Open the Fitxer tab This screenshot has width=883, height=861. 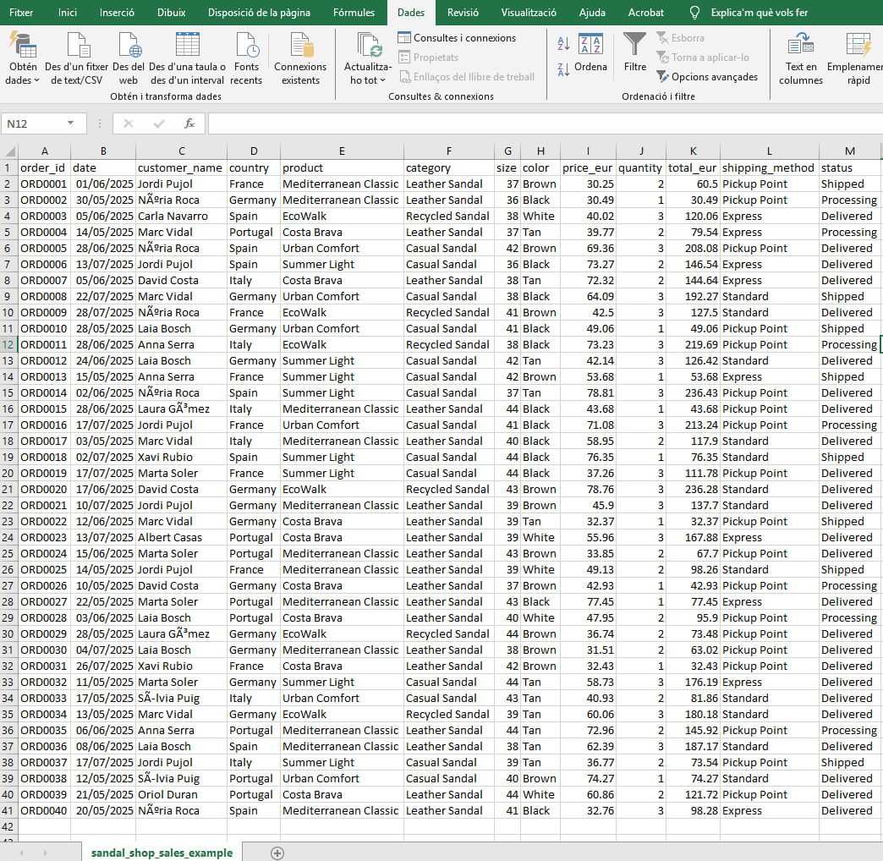pos(21,13)
